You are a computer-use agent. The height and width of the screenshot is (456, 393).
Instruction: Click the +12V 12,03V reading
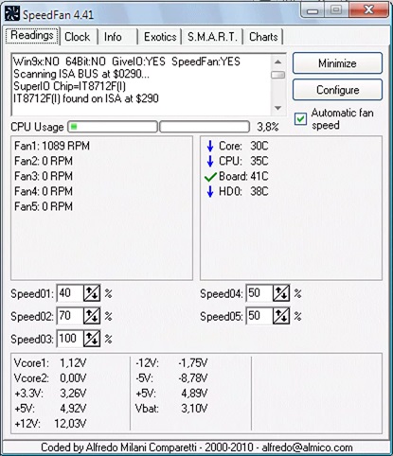click(x=50, y=424)
